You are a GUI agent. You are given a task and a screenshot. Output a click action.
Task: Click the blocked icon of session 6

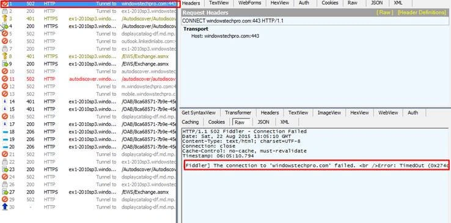[5, 42]
